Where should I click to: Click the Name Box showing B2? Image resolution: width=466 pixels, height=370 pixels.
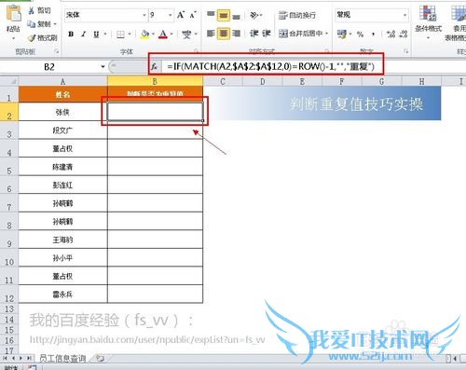point(49,66)
